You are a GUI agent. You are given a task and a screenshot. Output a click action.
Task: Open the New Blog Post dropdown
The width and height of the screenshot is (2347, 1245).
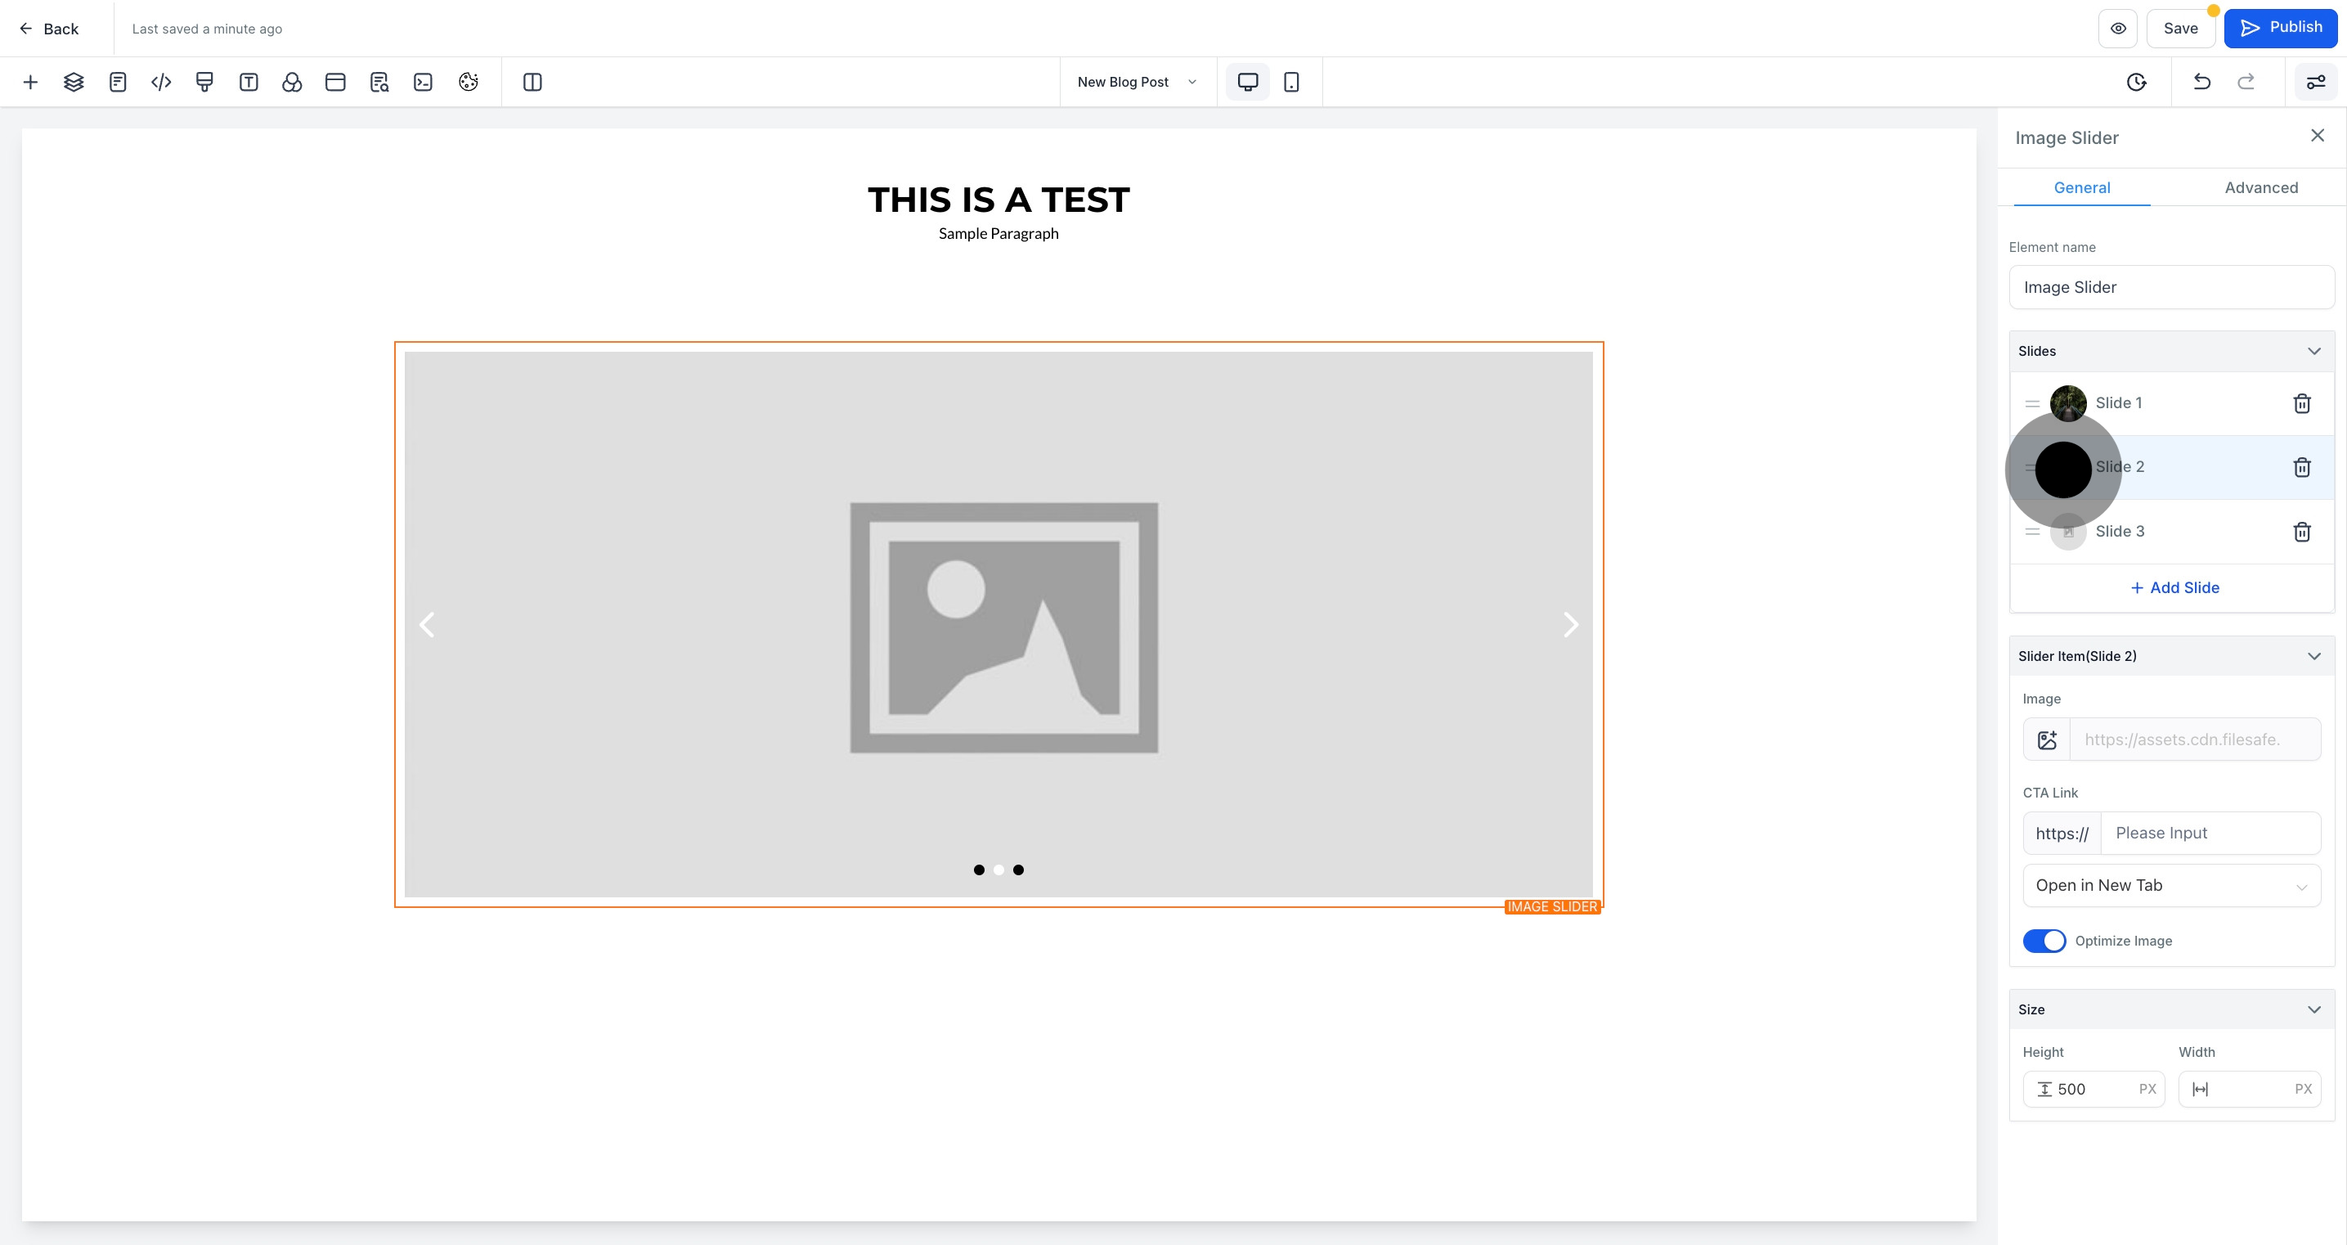pos(1136,82)
